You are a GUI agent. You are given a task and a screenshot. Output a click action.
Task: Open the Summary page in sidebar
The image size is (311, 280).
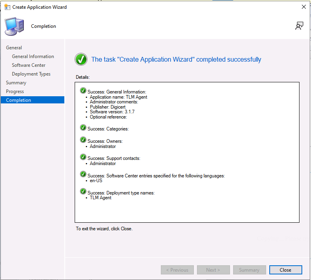[x=16, y=83]
